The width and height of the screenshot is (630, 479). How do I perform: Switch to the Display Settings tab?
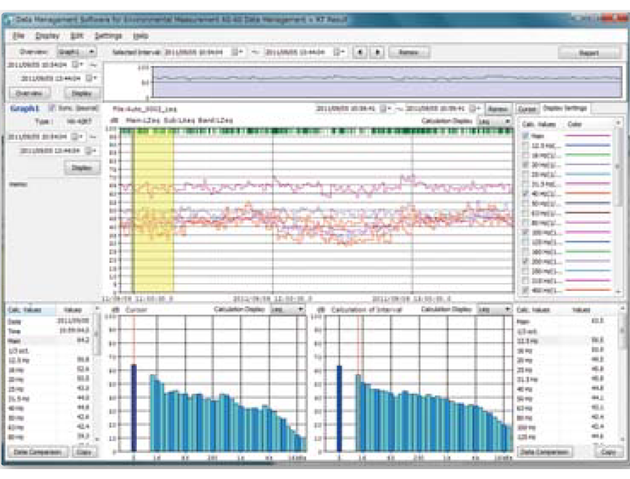(565, 108)
